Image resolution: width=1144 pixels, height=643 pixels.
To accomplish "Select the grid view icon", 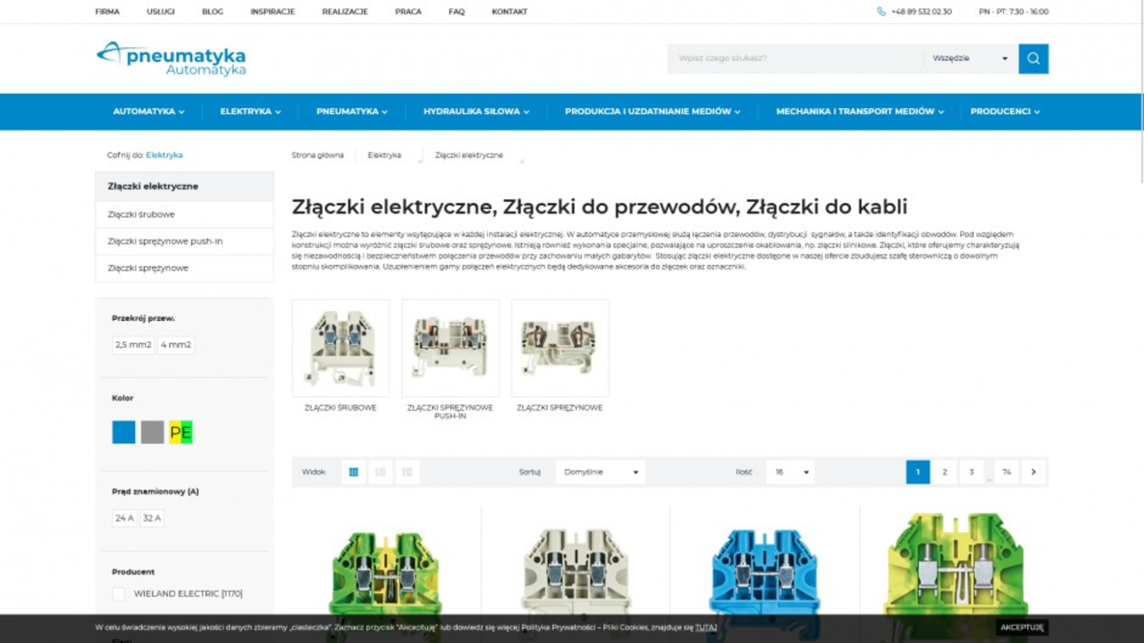I will (354, 472).
